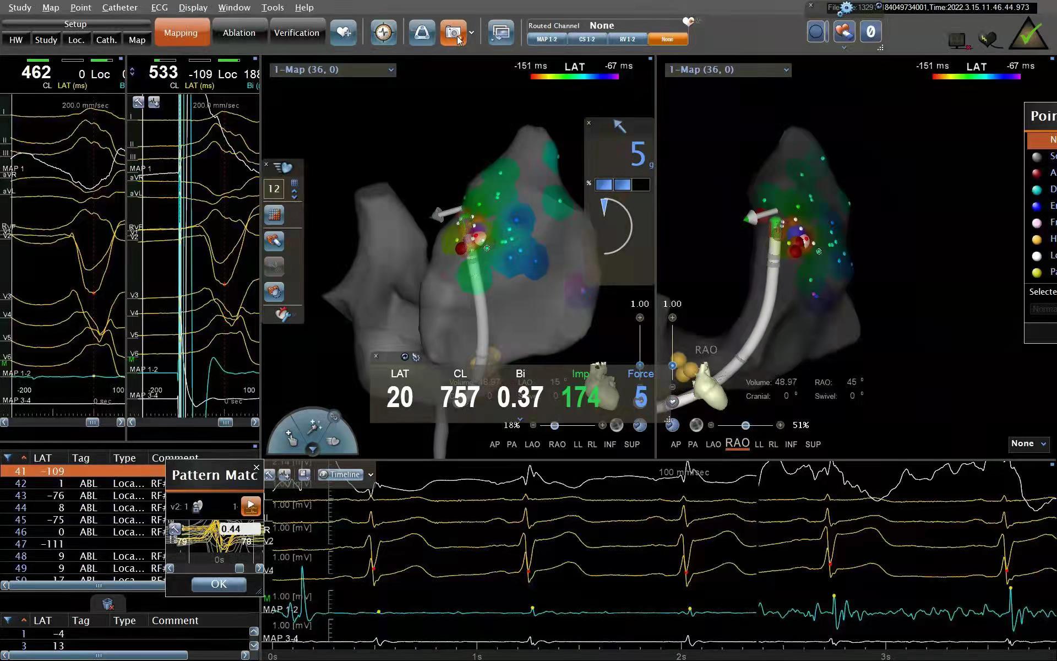Select LAO view in left map
Viewport: 1057px width, 661px height.
[x=532, y=445]
